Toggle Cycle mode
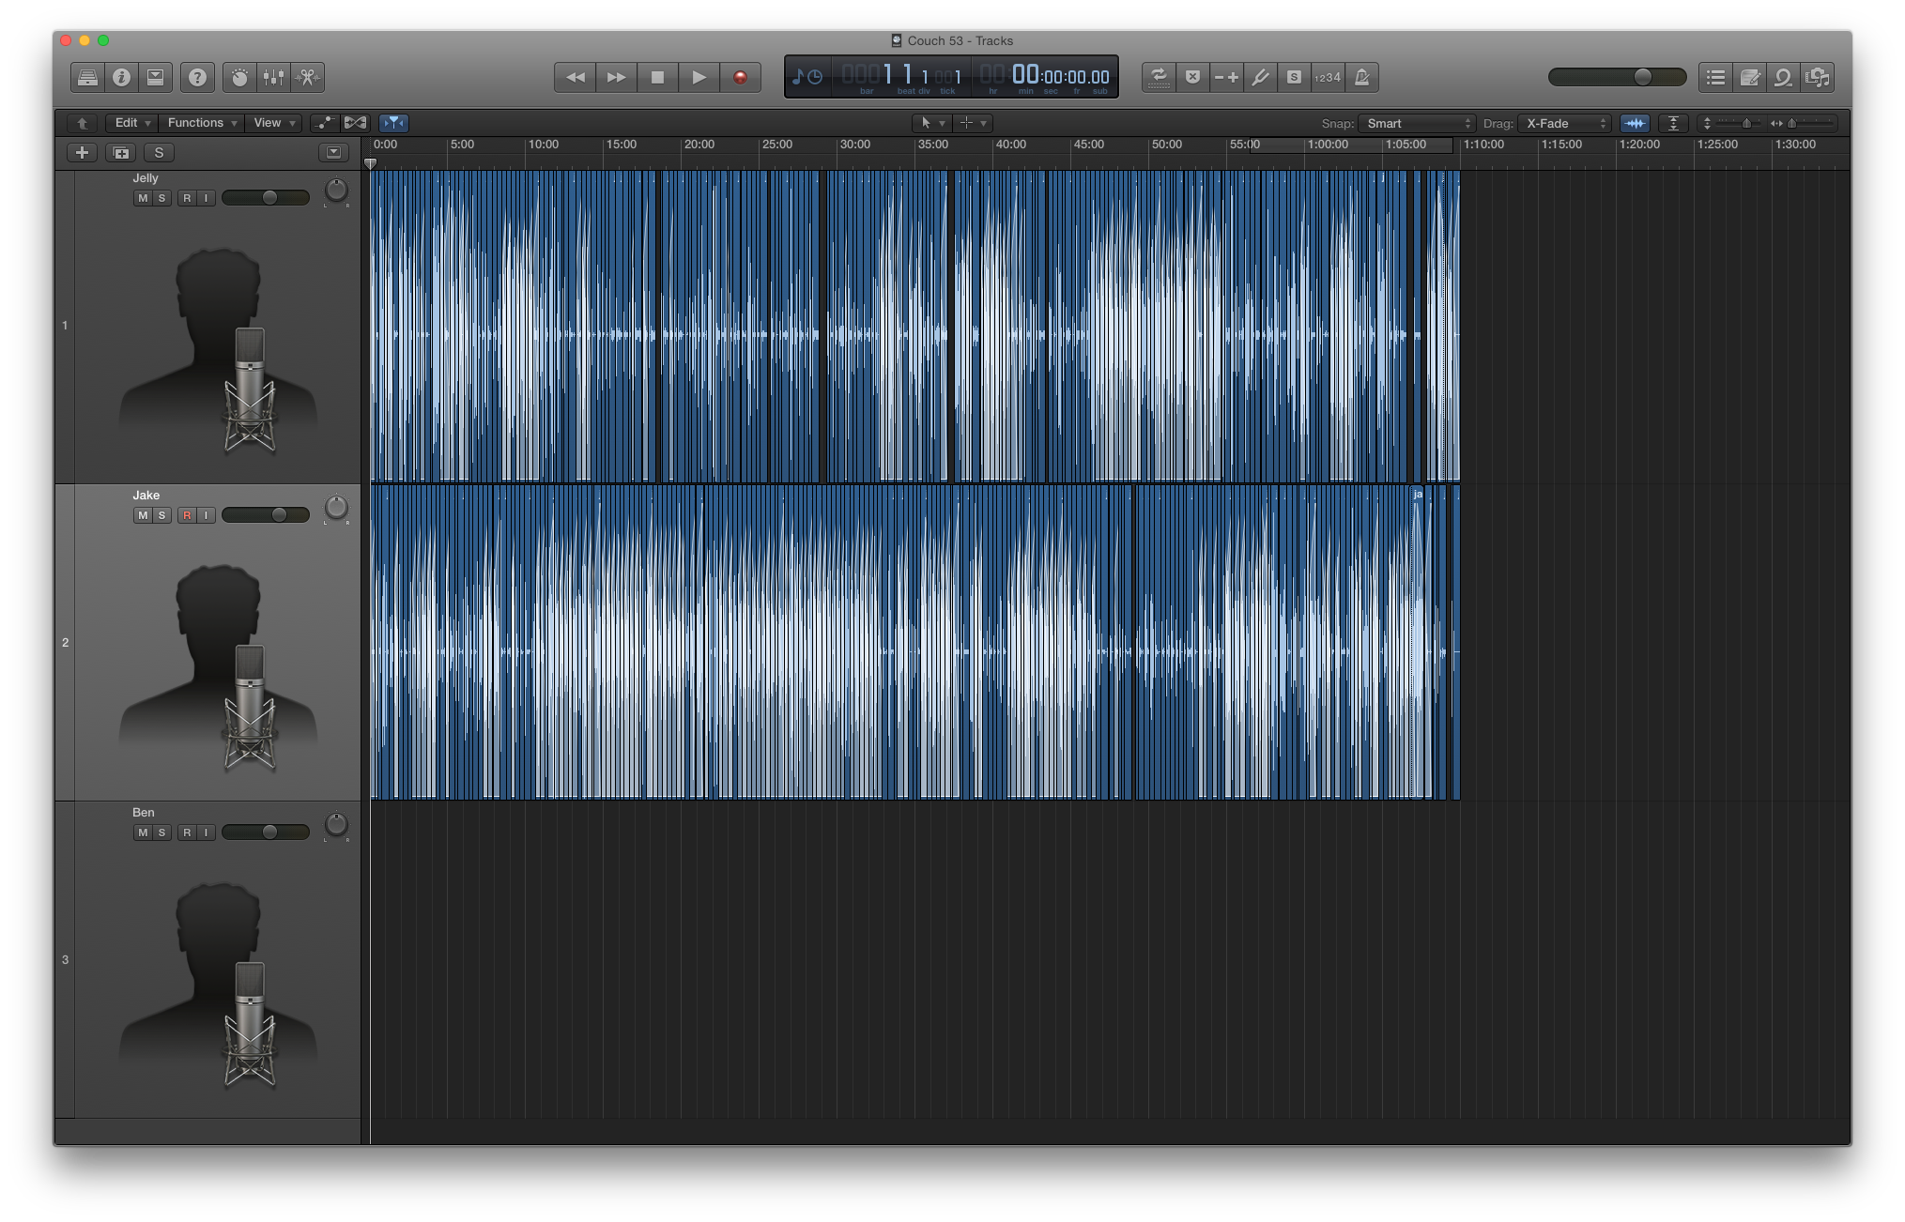 pyautogui.click(x=1159, y=77)
